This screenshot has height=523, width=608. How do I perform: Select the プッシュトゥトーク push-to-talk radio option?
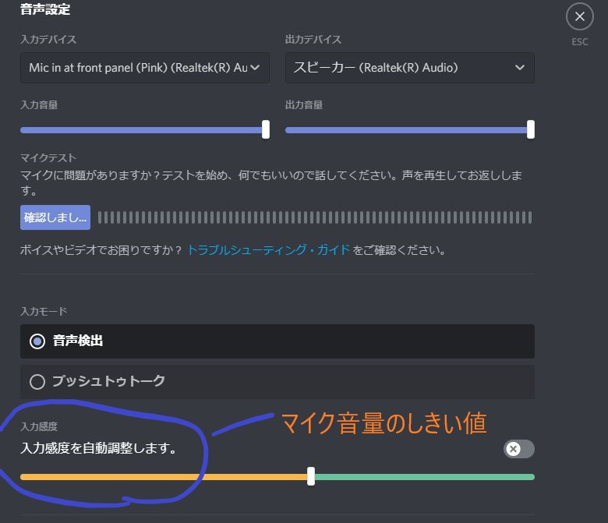pyautogui.click(x=277, y=381)
